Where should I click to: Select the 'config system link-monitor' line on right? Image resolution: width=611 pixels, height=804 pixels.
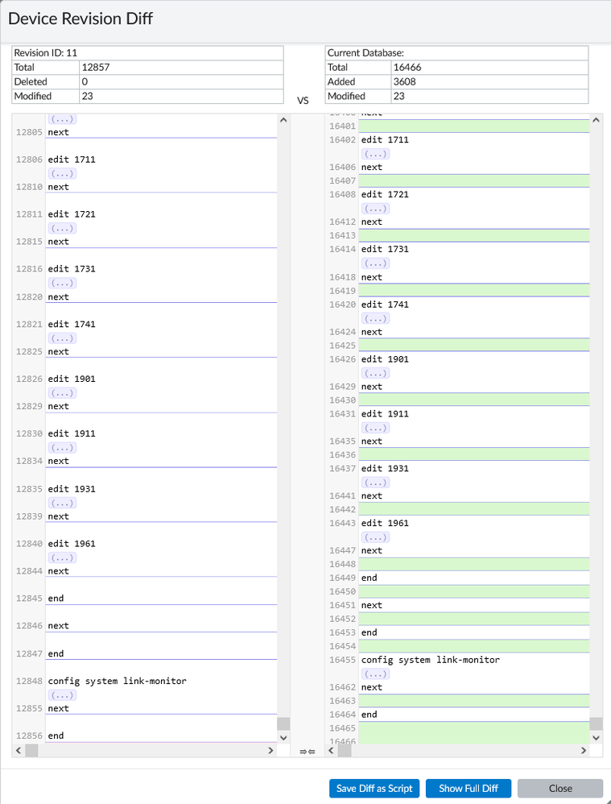[x=431, y=660]
